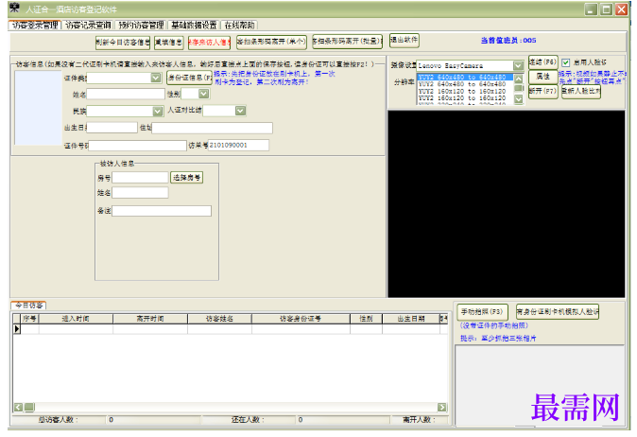Click the 重填信息 reset button
Viewport: 637px width, 437px height.
[x=168, y=43]
